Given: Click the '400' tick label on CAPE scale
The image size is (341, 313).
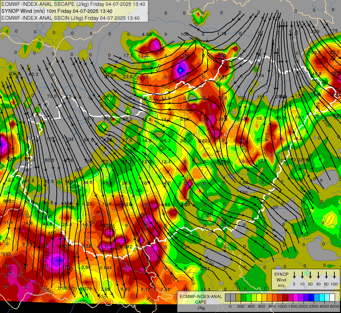Looking at the screenshot, I should (251, 306).
